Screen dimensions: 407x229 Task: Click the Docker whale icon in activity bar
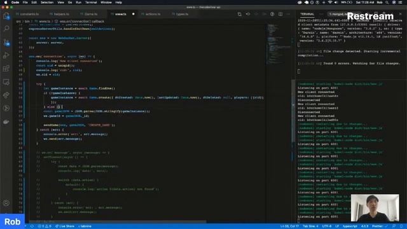click(x=6, y=121)
